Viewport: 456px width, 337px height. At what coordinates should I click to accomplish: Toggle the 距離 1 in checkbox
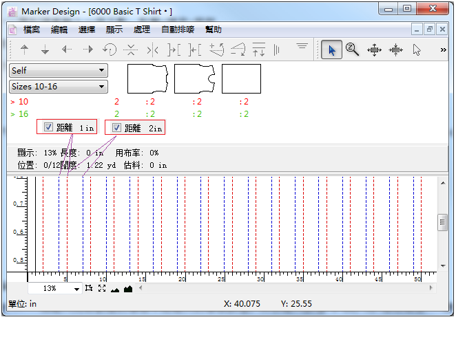48,127
